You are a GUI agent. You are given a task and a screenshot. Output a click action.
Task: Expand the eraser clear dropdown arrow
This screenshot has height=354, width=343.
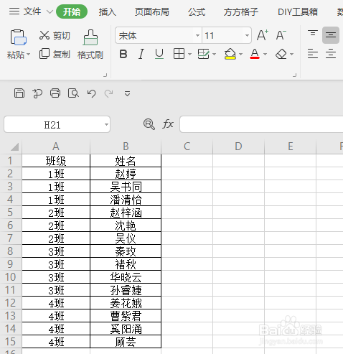(x=292, y=55)
